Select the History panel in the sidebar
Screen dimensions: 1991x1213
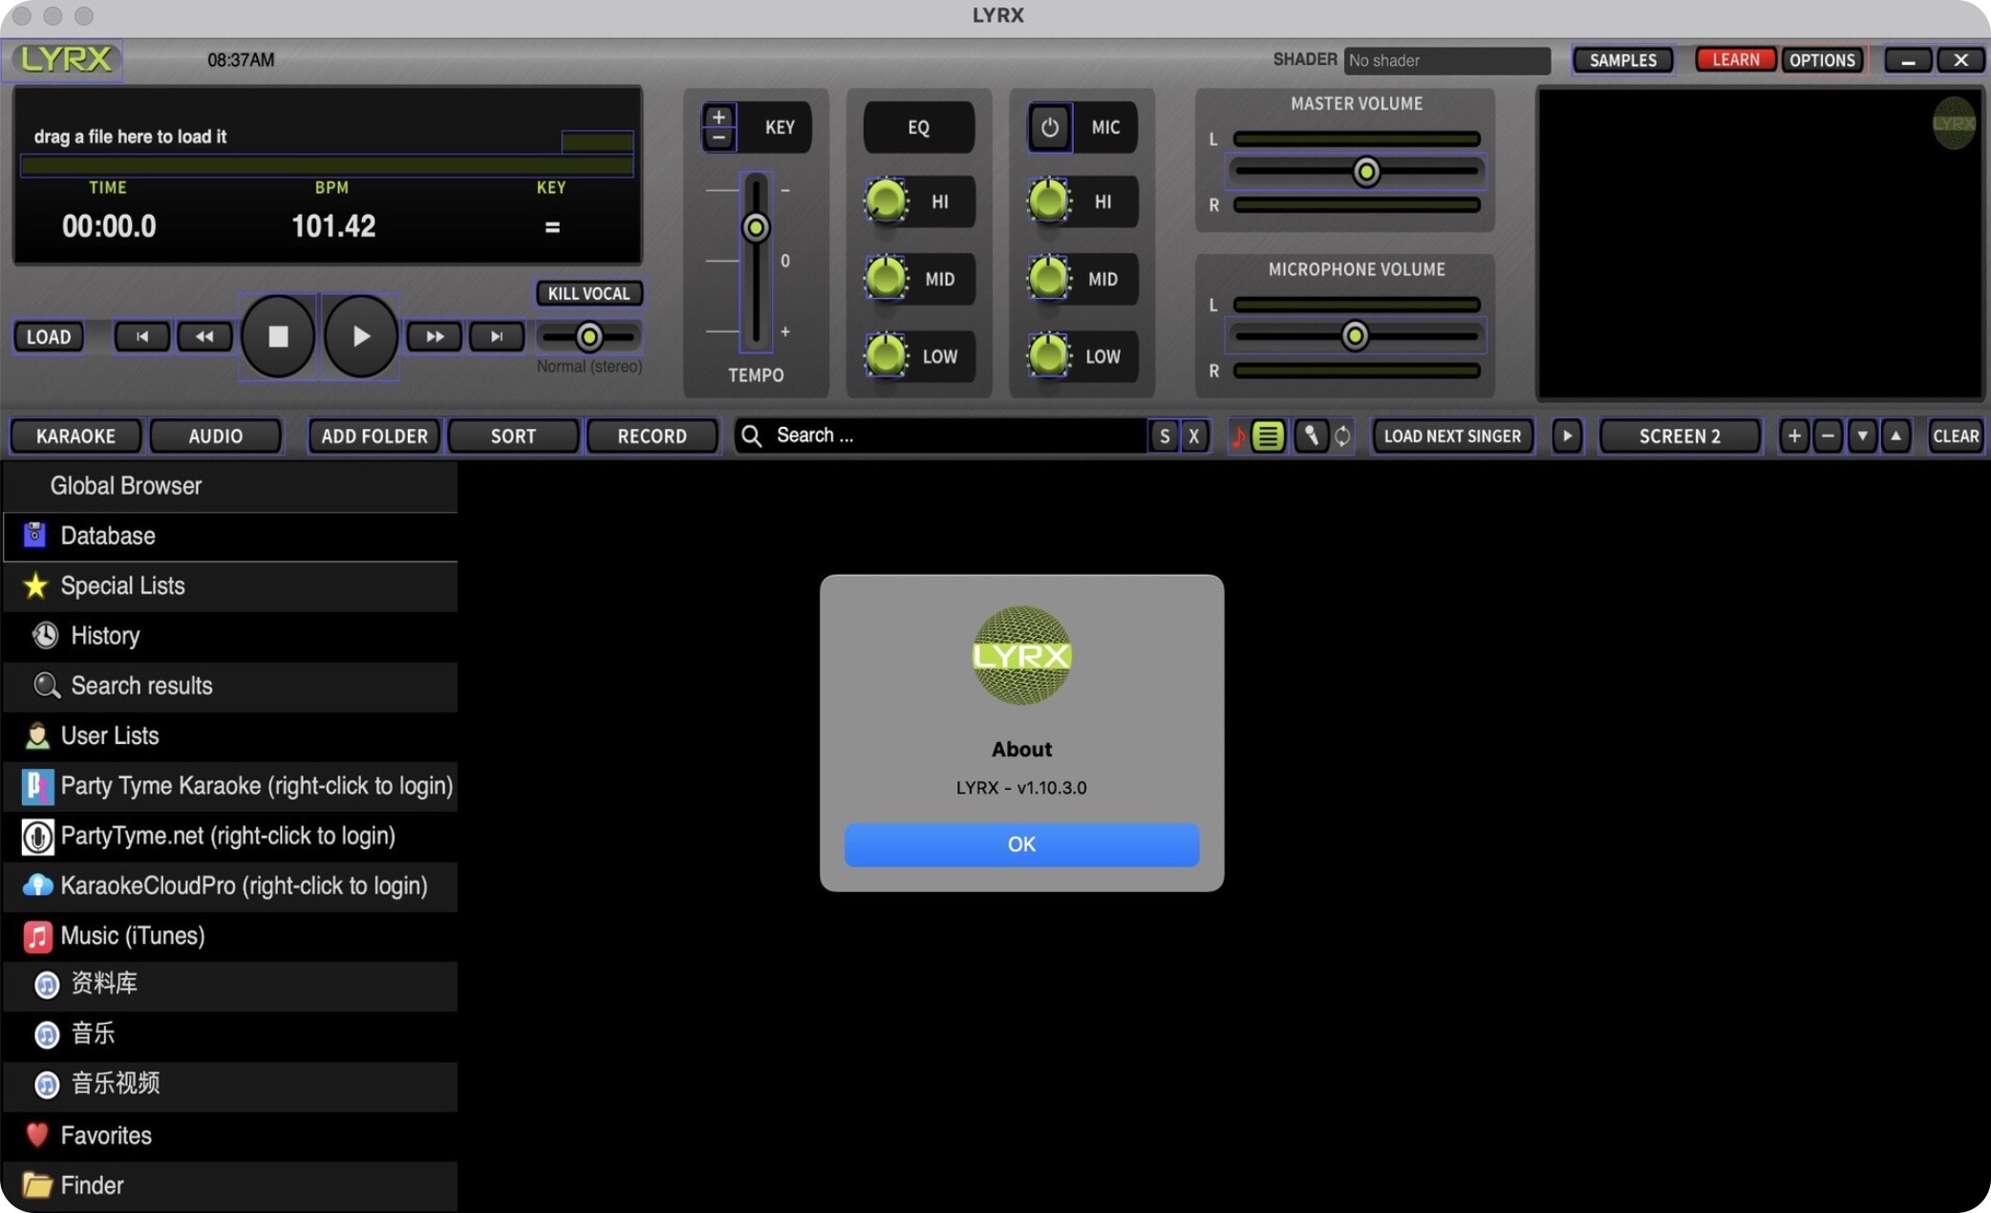(105, 635)
